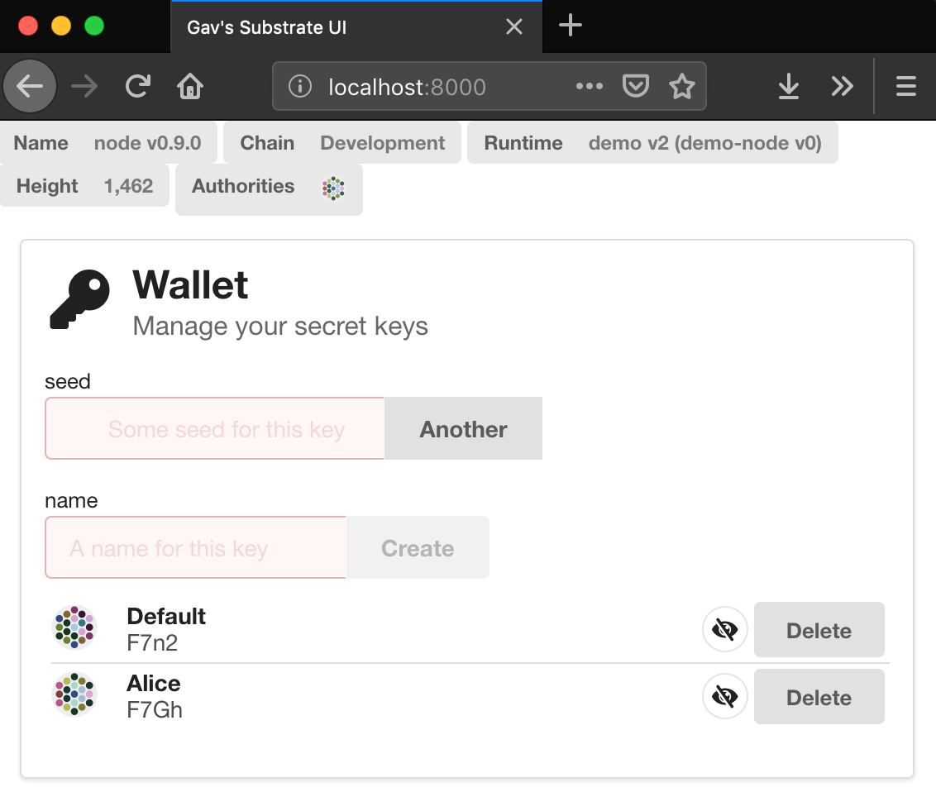Image resolution: width=936 pixels, height=792 pixels.
Task: Maximize the window with the green button
Action: pyautogui.click(x=94, y=26)
